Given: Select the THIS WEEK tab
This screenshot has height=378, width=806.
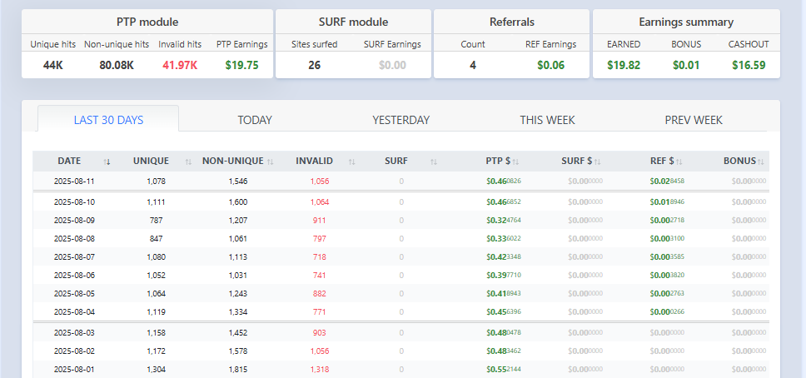Looking at the screenshot, I should (547, 120).
